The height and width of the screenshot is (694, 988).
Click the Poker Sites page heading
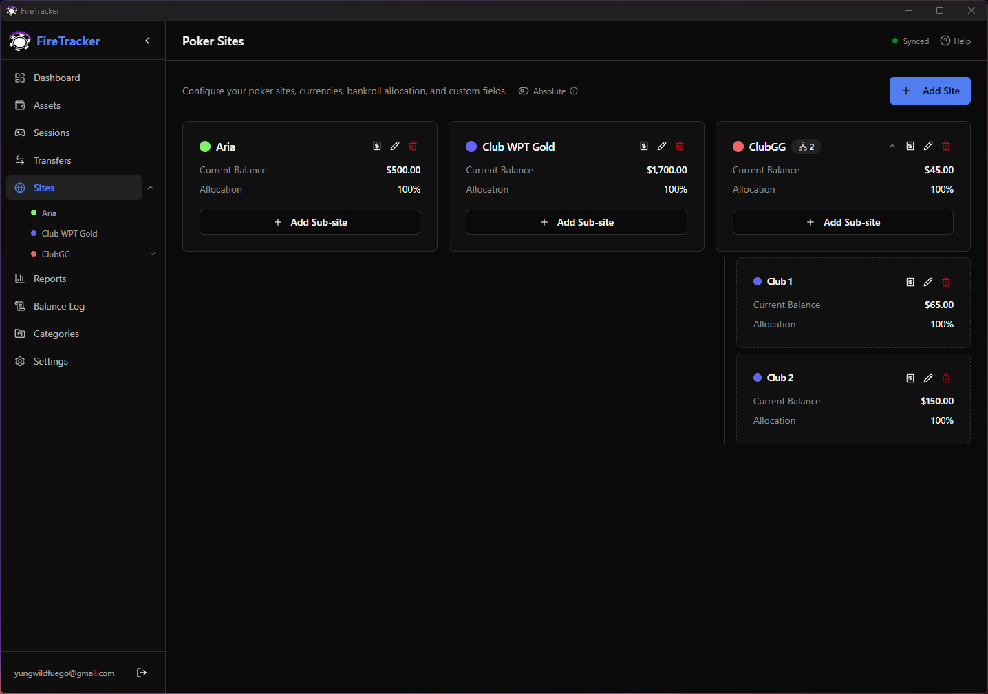213,41
